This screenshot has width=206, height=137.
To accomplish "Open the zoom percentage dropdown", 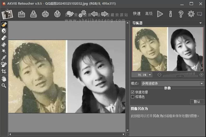I will pyautogui.click(x=150, y=75).
